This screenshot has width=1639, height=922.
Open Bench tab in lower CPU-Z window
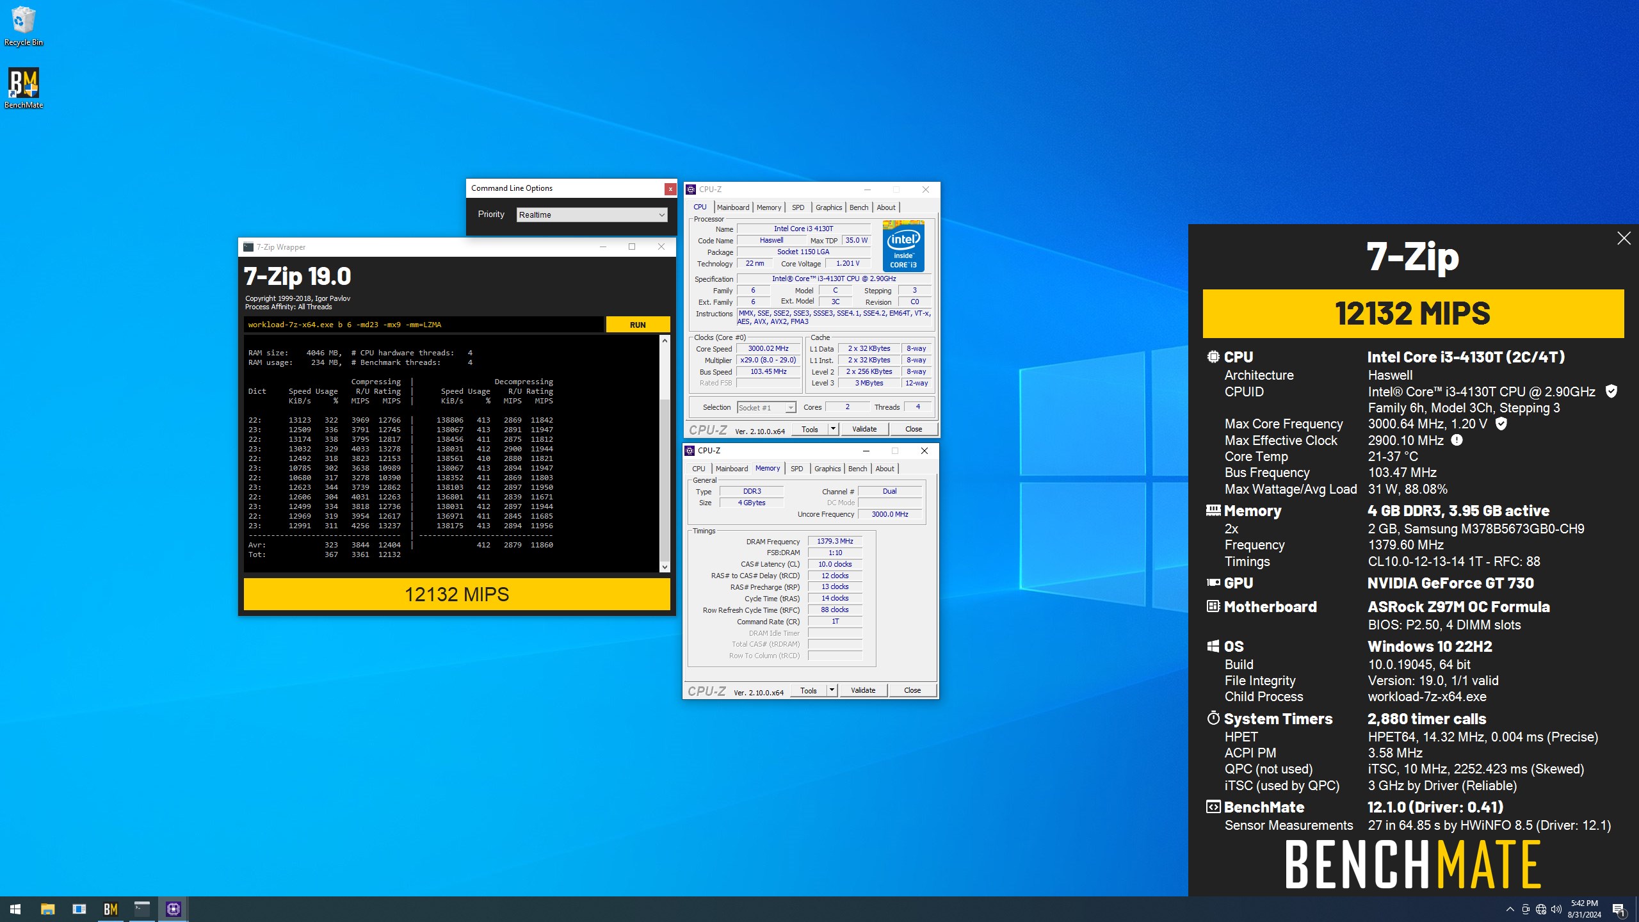[x=857, y=469]
